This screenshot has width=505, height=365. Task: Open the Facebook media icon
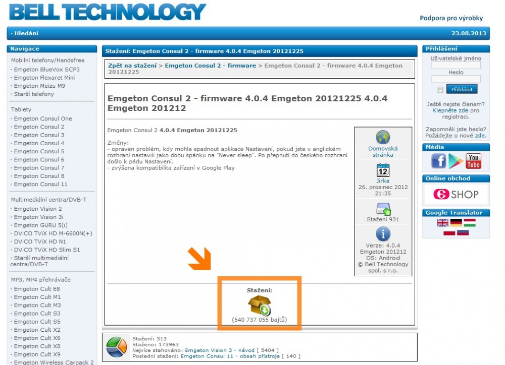pyautogui.click(x=438, y=161)
